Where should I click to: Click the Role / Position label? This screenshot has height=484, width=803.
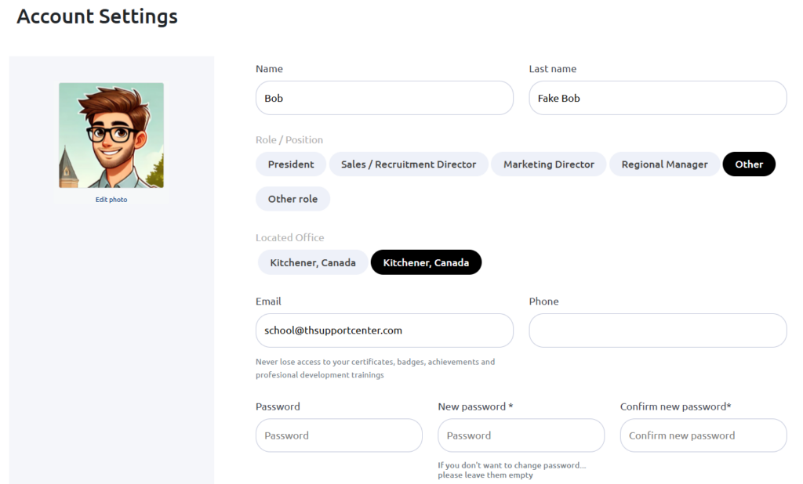(x=289, y=139)
